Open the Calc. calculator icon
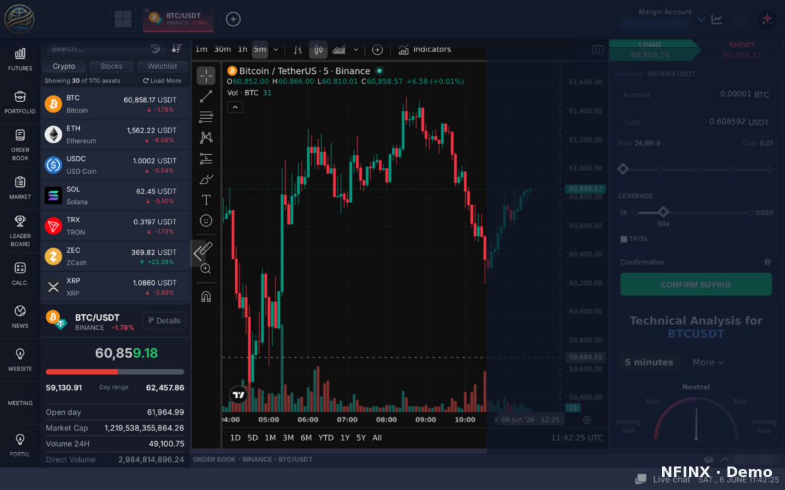The image size is (785, 490). pos(20,273)
